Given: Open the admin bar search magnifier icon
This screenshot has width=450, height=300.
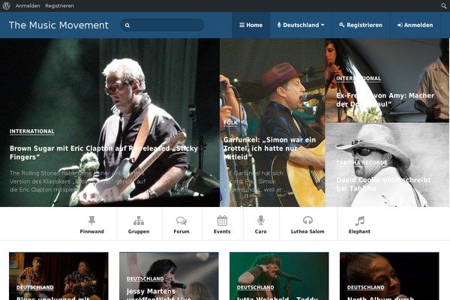Looking at the screenshot, I should 444,6.
